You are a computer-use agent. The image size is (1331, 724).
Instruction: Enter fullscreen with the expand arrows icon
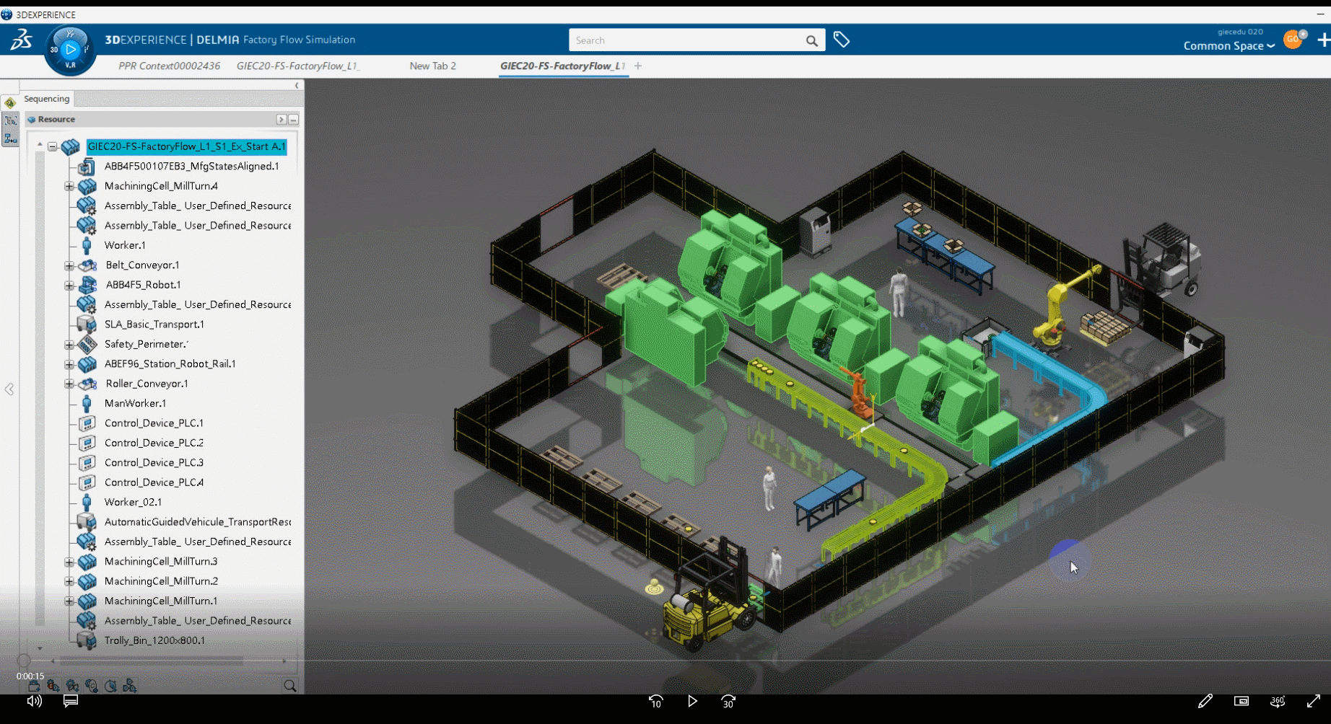click(1314, 701)
